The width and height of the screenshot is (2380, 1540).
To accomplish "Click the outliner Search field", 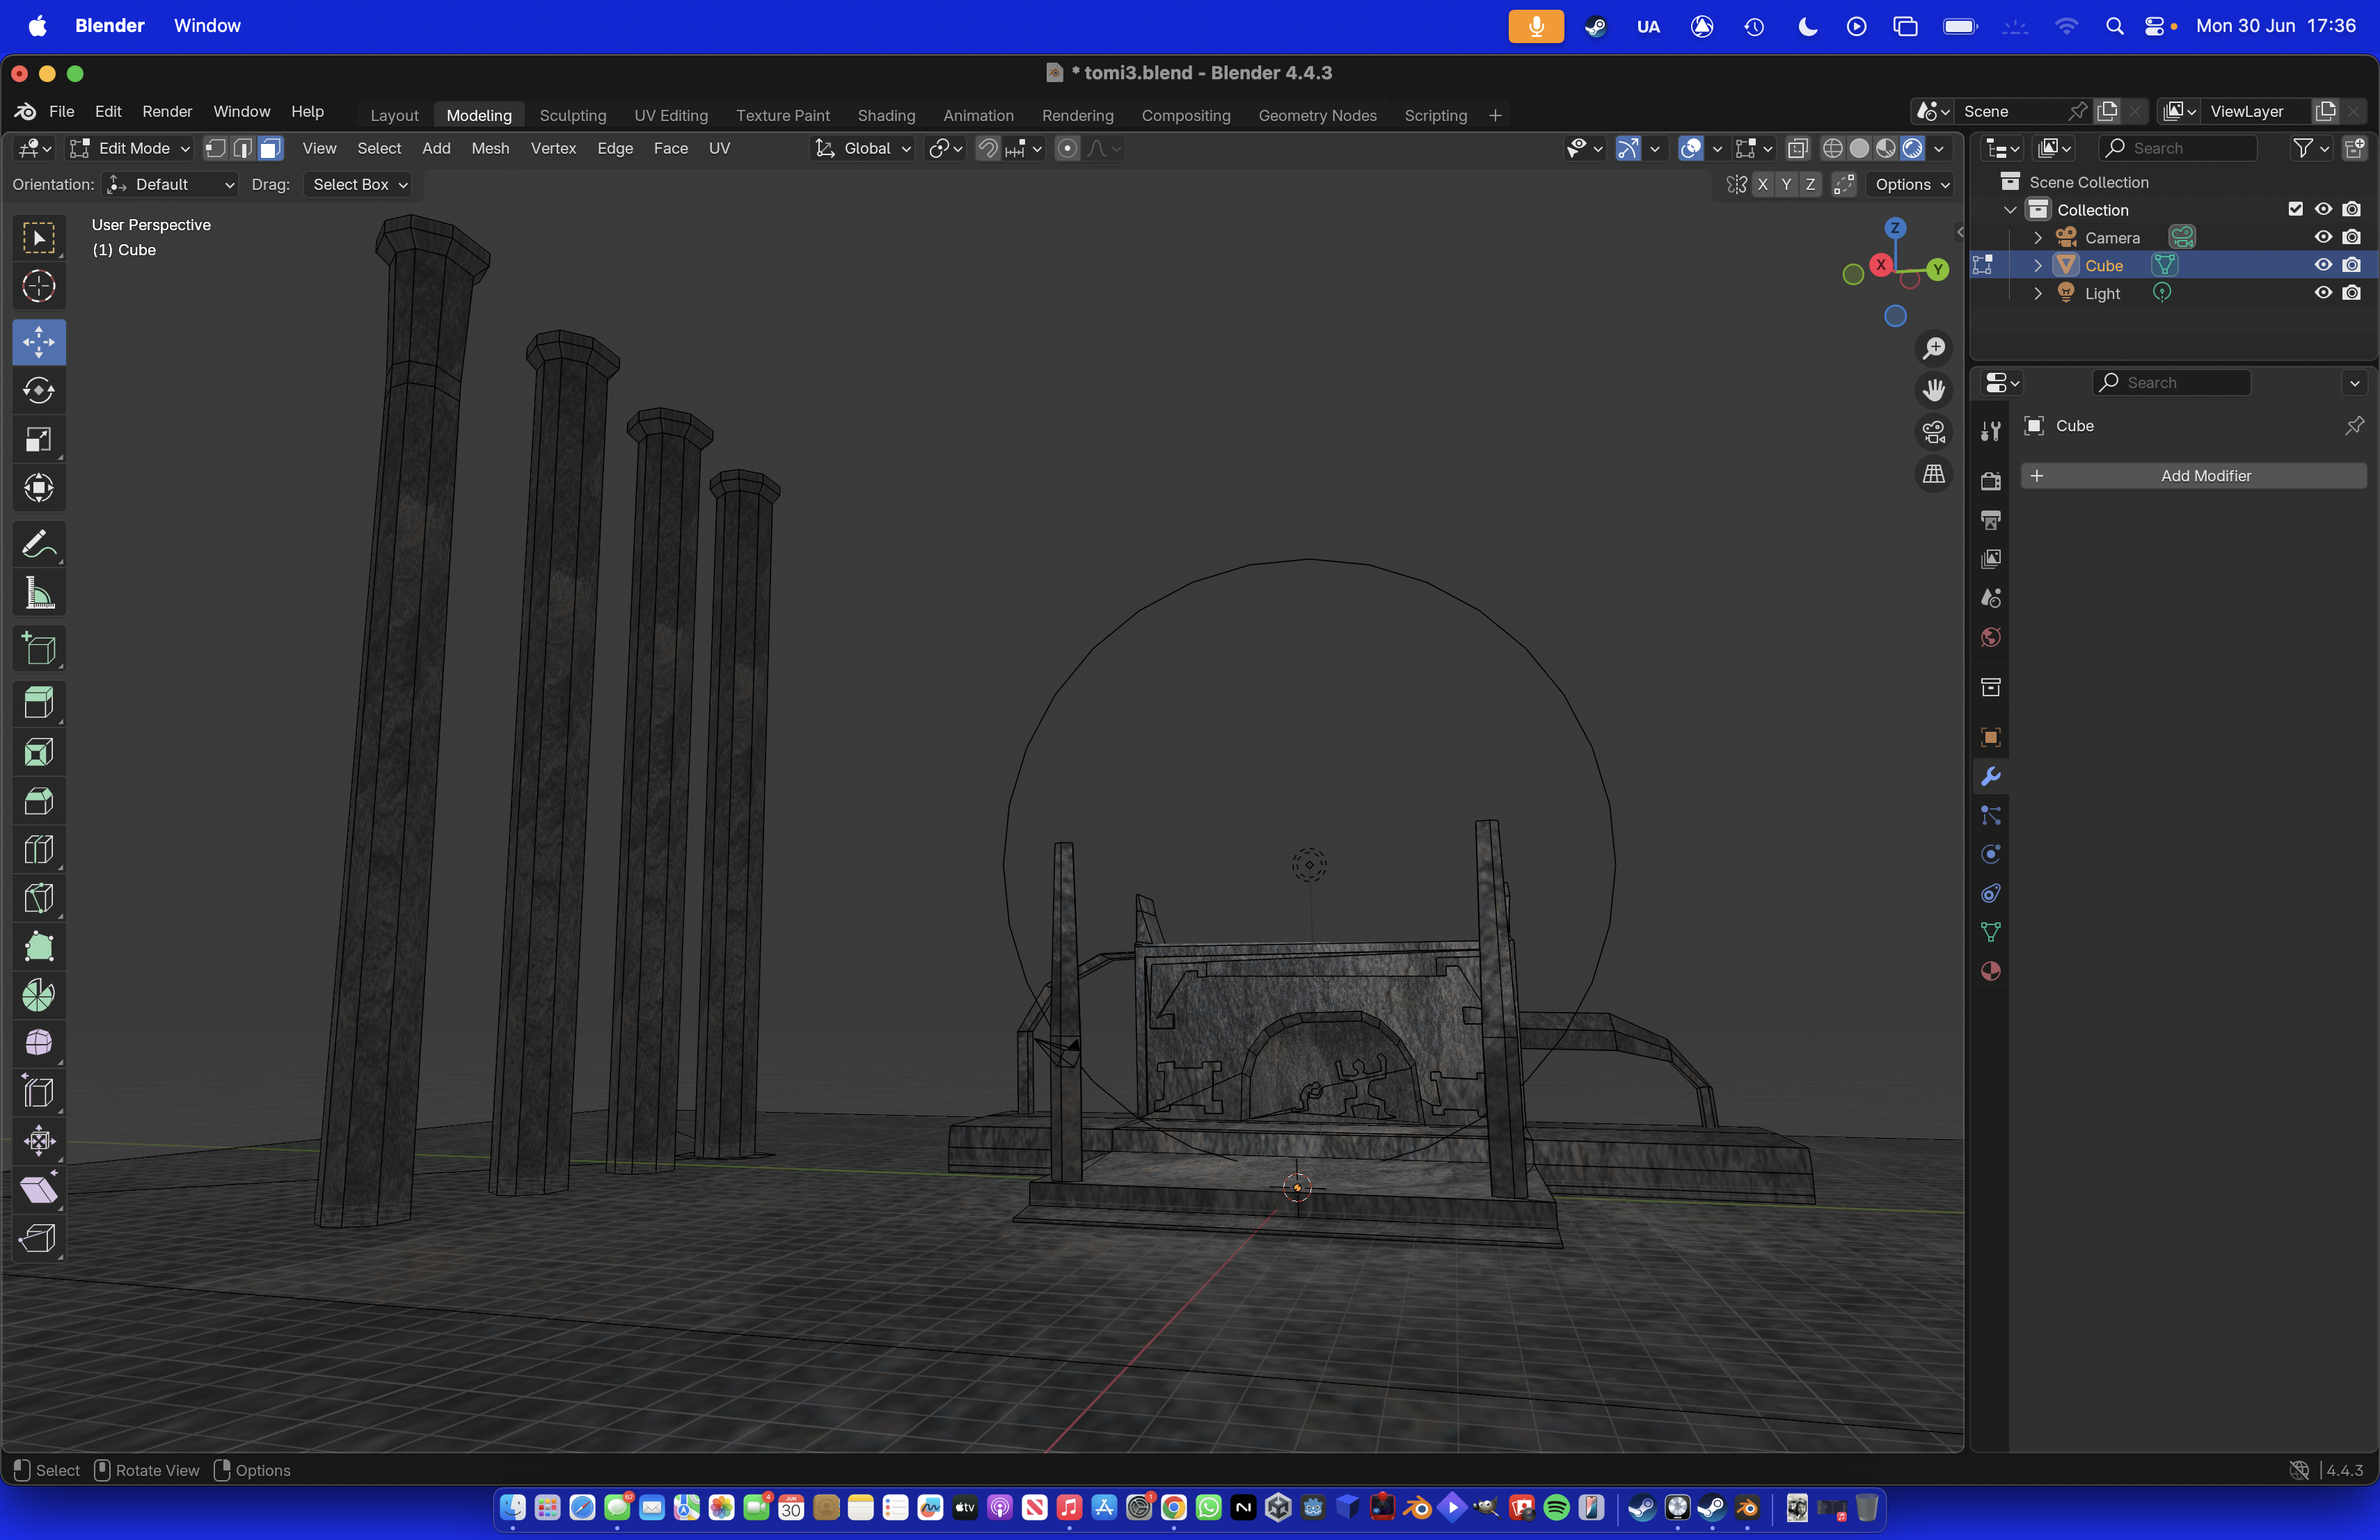I will (2177, 148).
